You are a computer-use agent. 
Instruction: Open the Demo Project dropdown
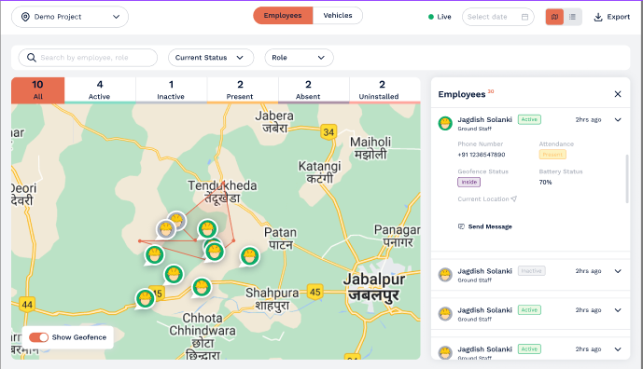[70, 17]
